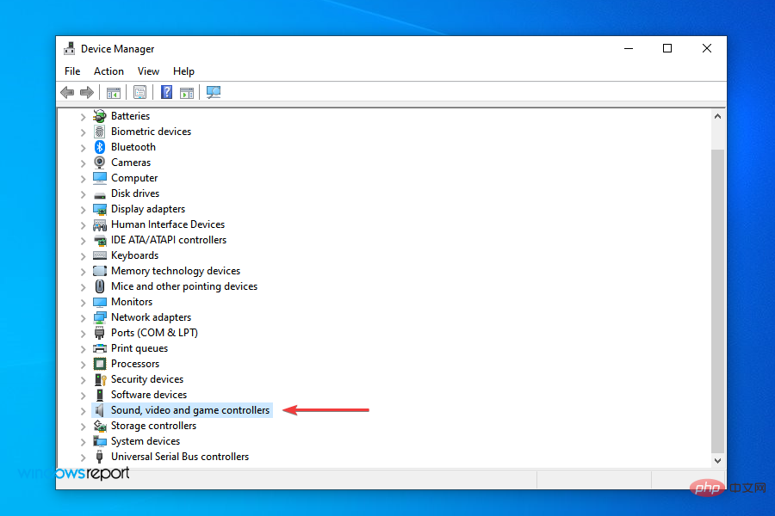This screenshot has width=775, height=516.
Task: Click the Batteries category icon
Action: click(98, 115)
